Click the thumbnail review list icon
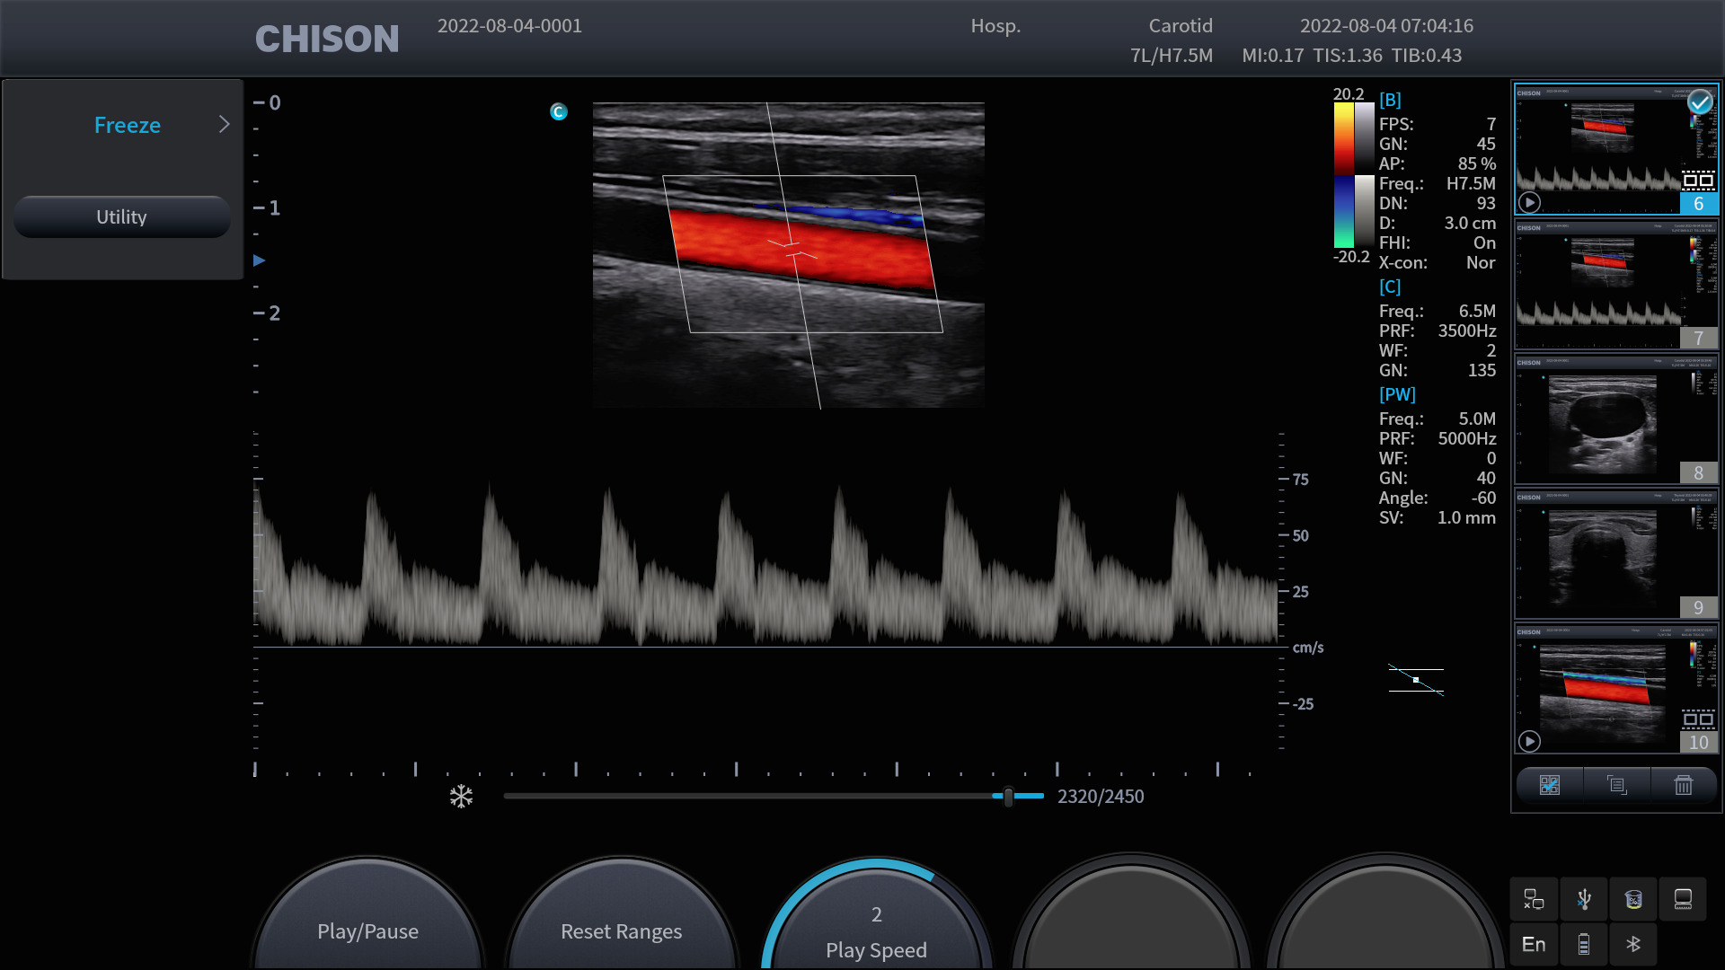 [1616, 785]
